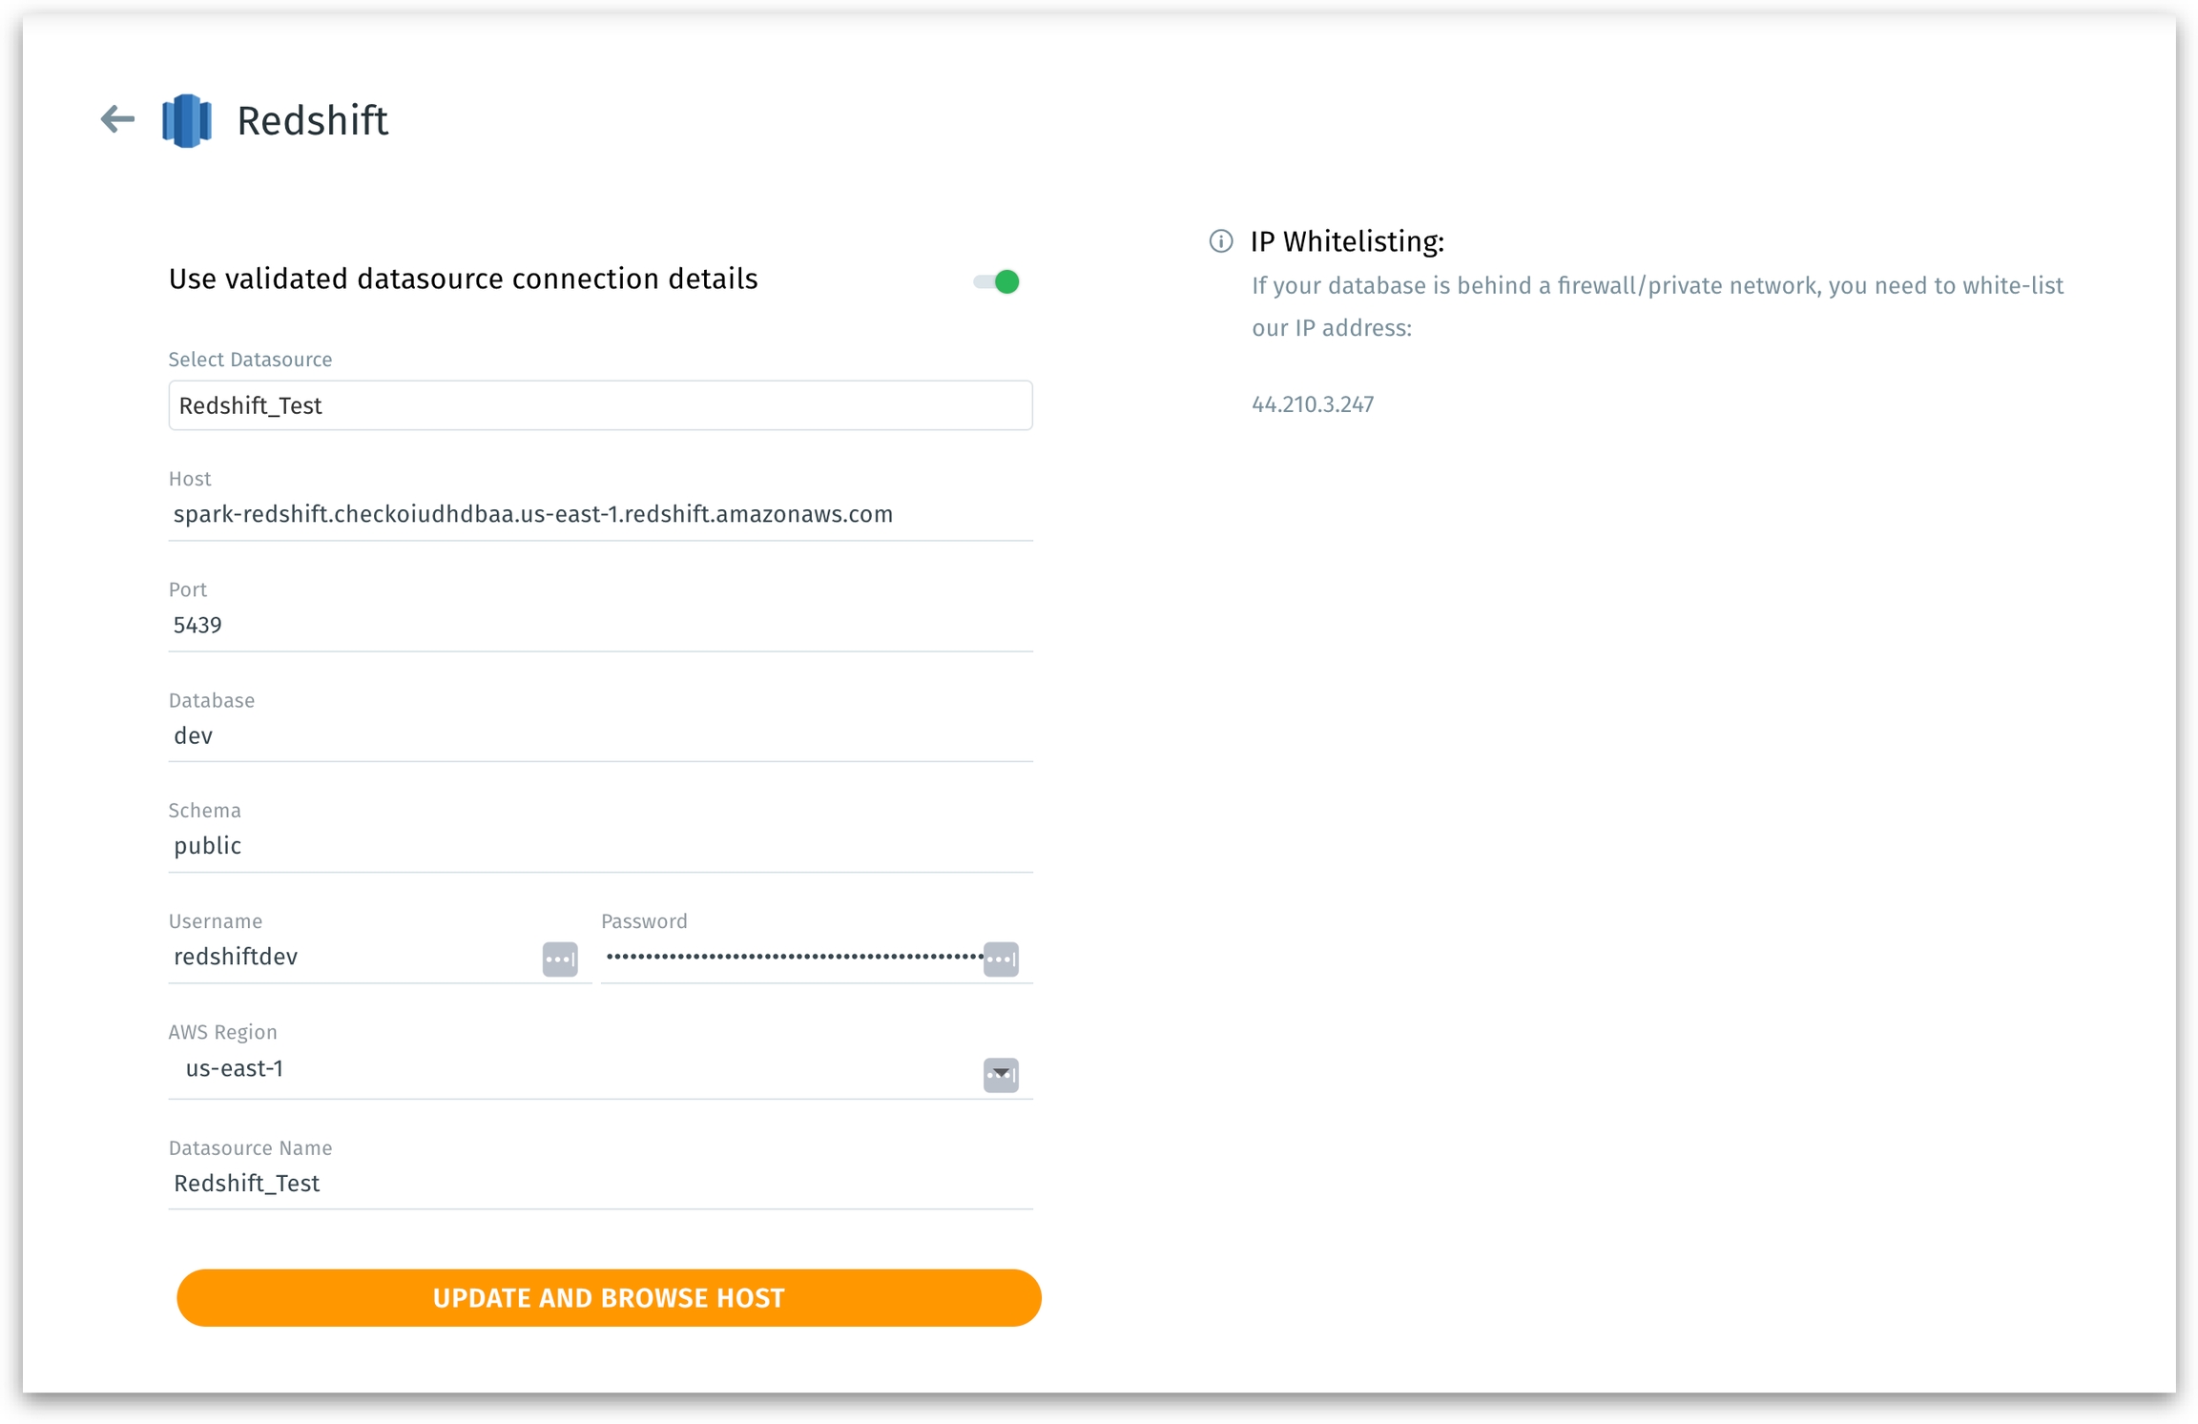The height and width of the screenshot is (1424, 2198).
Task: Edit the Datasource Name field
Action: click(600, 1184)
